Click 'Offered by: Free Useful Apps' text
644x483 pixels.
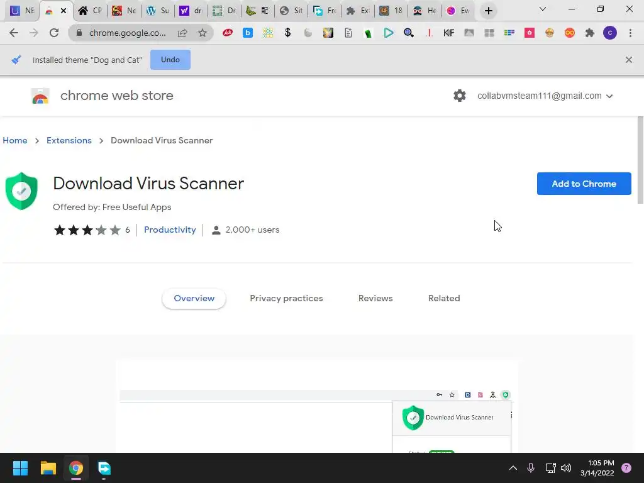pyautogui.click(x=112, y=207)
